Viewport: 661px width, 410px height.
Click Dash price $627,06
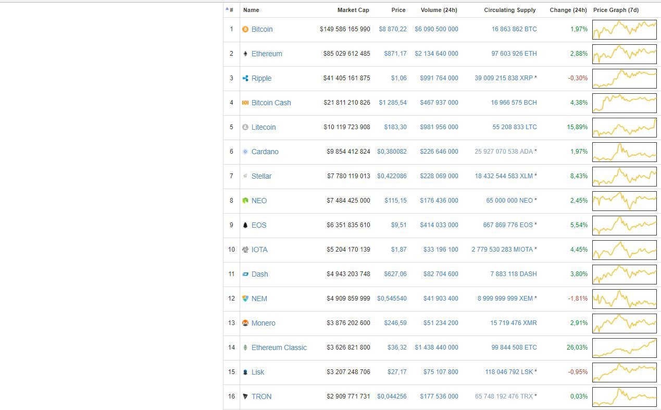pos(395,274)
